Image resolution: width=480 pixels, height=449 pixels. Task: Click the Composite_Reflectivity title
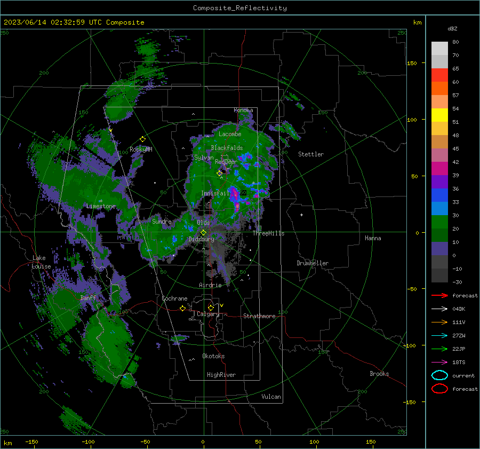pyautogui.click(x=239, y=8)
